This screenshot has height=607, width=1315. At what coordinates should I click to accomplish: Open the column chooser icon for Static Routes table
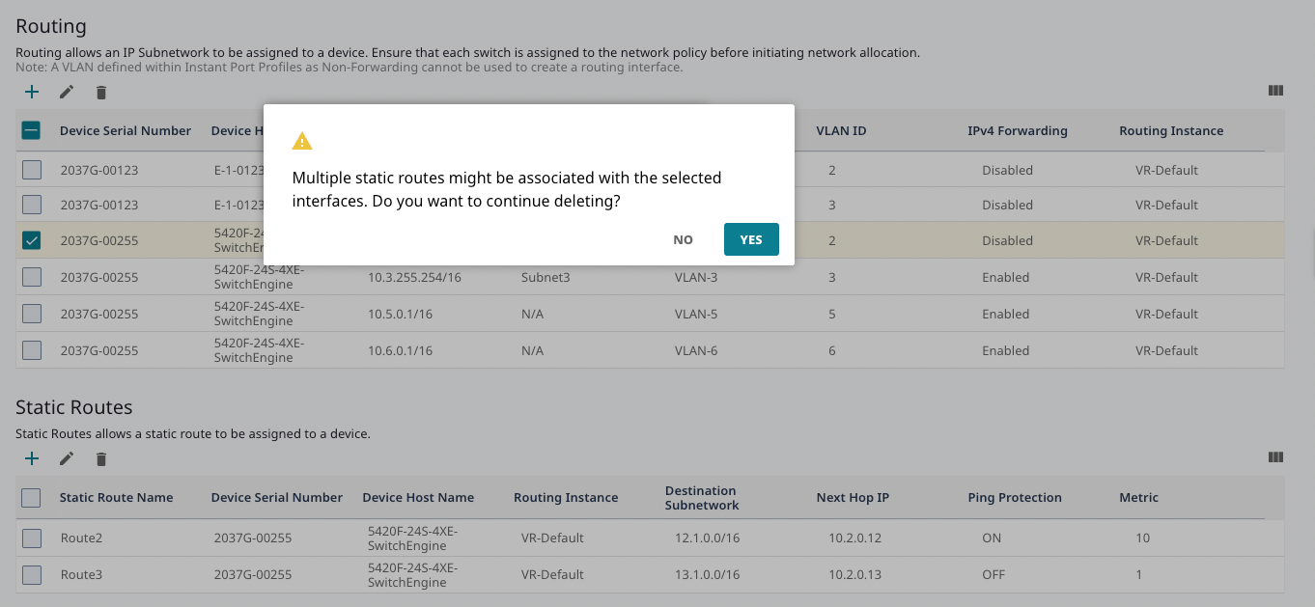(x=1275, y=457)
